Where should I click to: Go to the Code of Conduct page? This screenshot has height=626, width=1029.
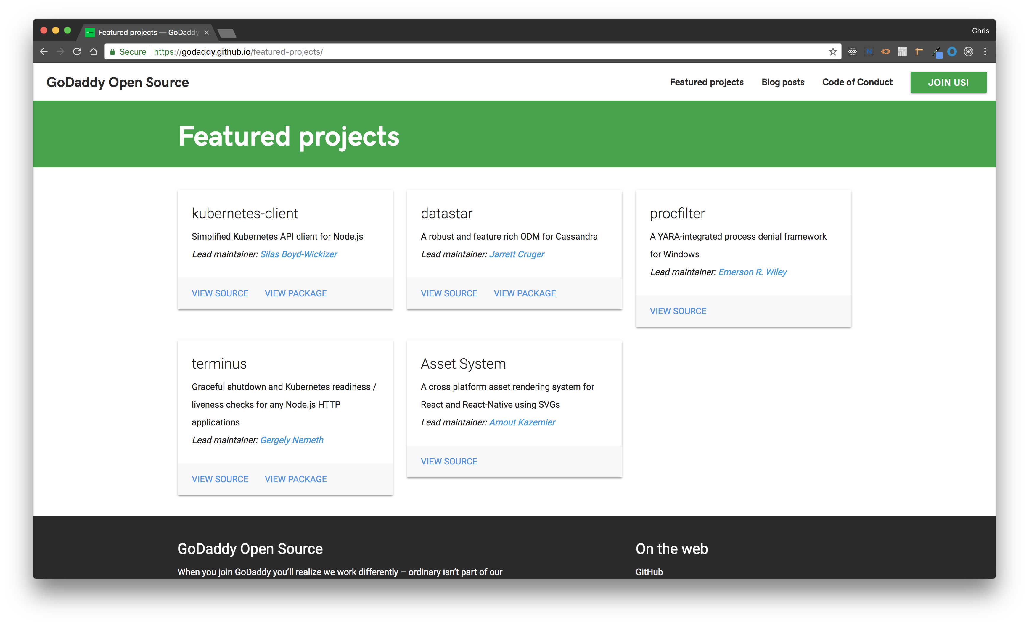point(857,82)
